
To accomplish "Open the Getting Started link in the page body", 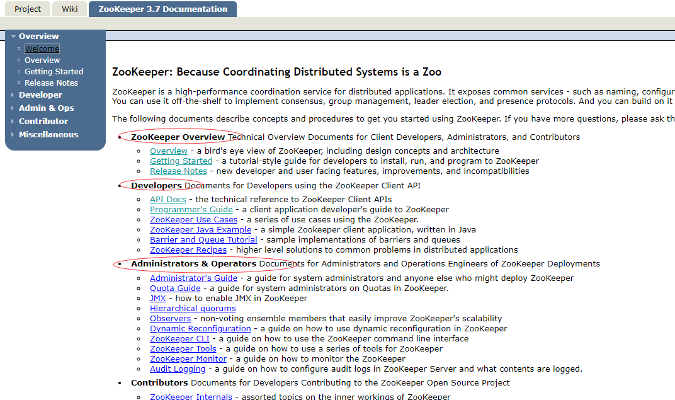I will 181,161.
